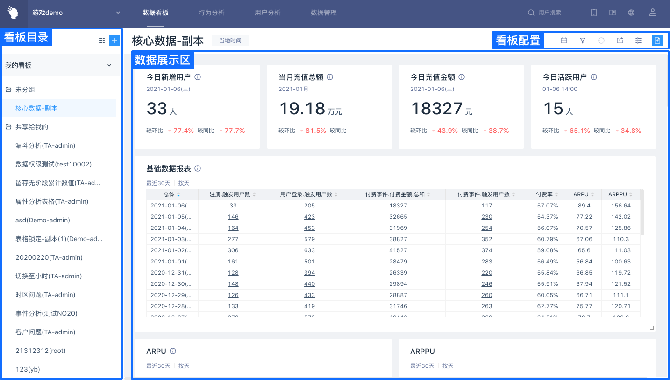
Task: Click info icon next to 今日新增用户
Action: (198, 77)
